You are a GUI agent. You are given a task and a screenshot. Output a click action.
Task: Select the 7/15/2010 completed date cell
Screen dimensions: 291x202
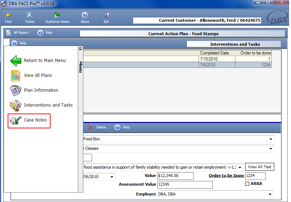click(217, 59)
